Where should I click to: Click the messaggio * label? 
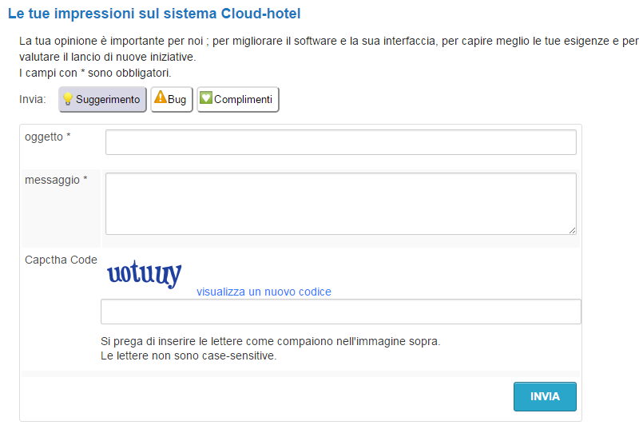(56, 180)
